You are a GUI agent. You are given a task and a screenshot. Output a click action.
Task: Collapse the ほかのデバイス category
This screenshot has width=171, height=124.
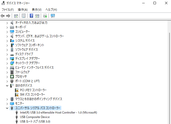click(x=7, y=86)
